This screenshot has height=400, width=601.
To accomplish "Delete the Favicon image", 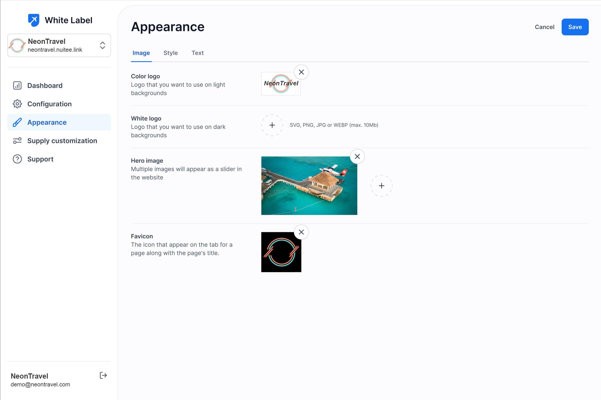I will [x=301, y=232].
